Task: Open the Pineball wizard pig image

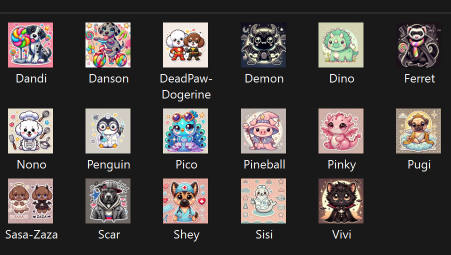Action: pyautogui.click(x=263, y=131)
